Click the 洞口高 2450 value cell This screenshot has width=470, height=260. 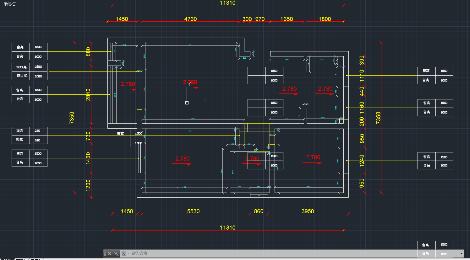[x=38, y=67]
